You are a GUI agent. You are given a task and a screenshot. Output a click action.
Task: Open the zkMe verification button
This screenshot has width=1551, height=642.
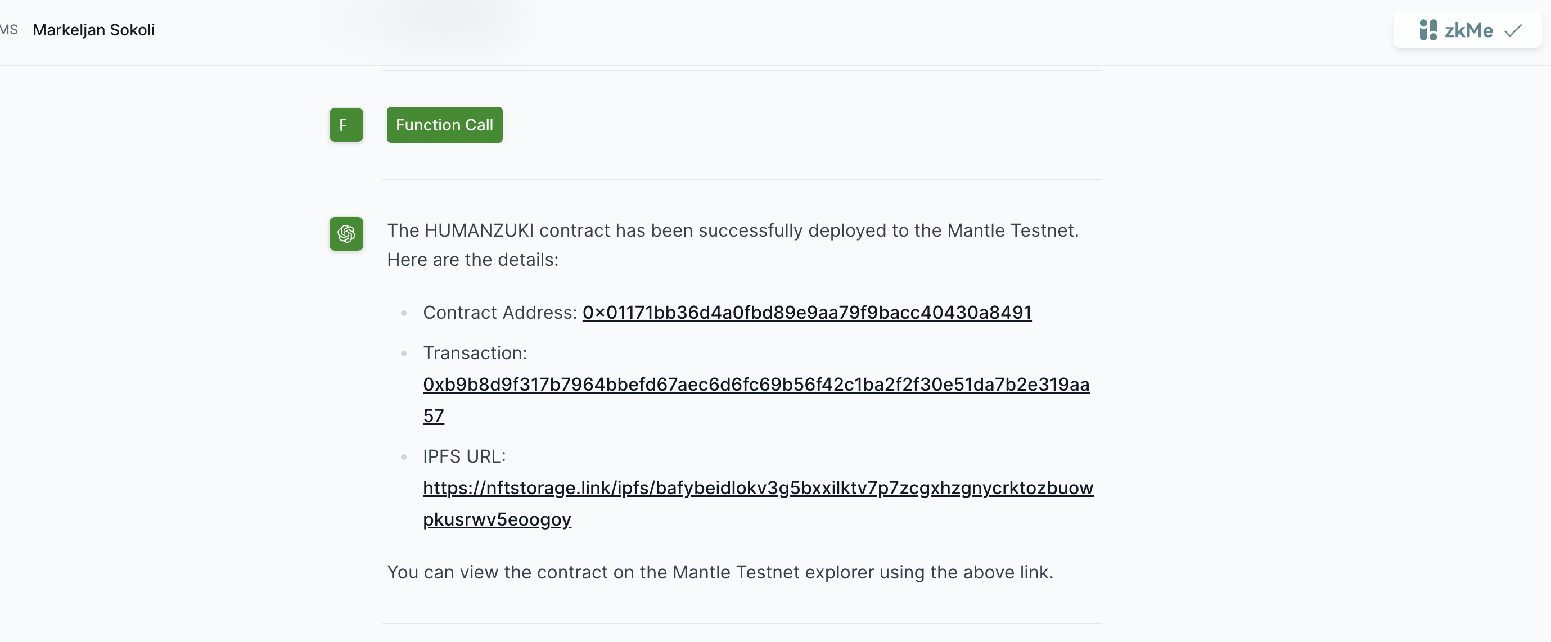pyautogui.click(x=1467, y=30)
